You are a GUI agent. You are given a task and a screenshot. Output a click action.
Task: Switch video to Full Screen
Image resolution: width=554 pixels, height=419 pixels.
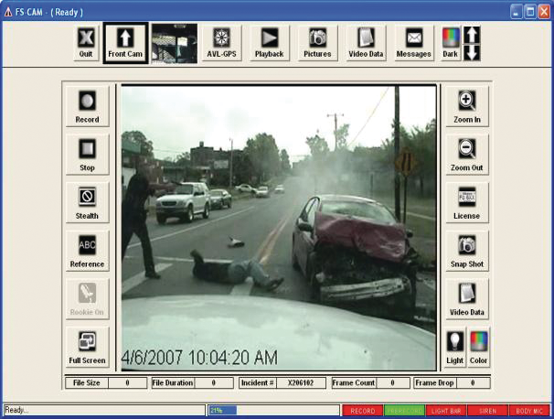pos(87,346)
